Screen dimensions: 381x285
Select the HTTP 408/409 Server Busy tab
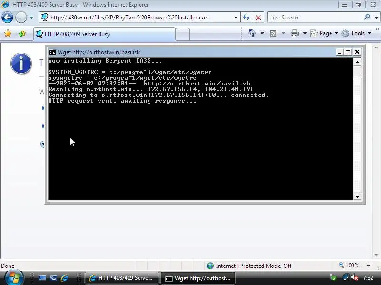(104, 34)
